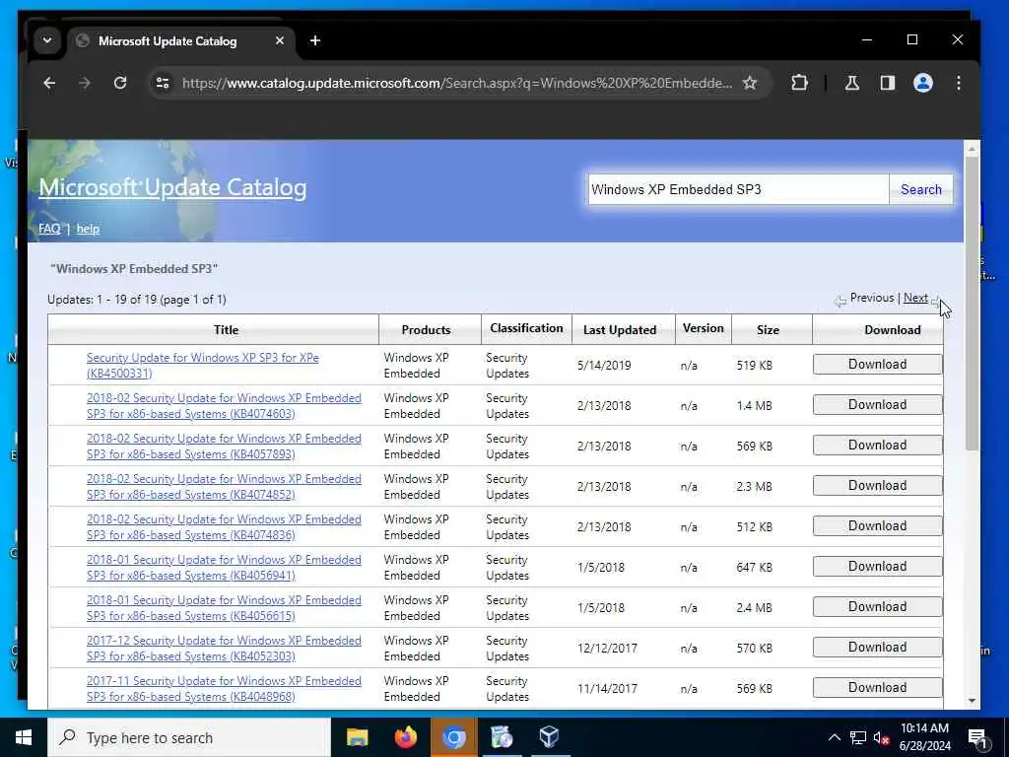Open the VirtualBox cube taskbar icon
This screenshot has height=757, width=1009.
point(549,737)
